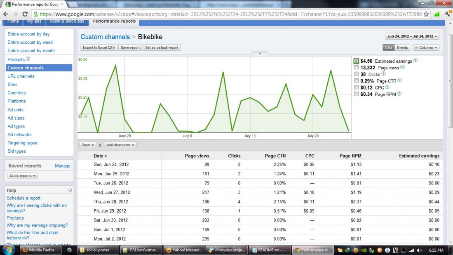Click the NVIDIA tray icon

[364, 250]
